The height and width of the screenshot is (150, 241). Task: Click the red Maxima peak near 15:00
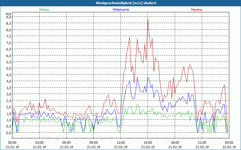[x=148, y=18]
